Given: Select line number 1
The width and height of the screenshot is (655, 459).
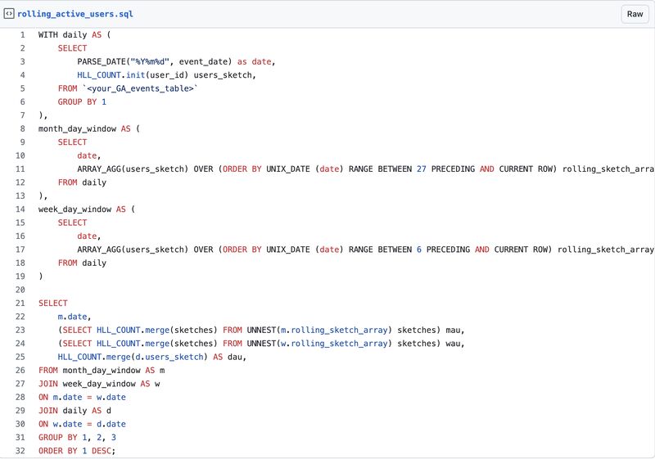Looking at the screenshot, I should point(22,35).
